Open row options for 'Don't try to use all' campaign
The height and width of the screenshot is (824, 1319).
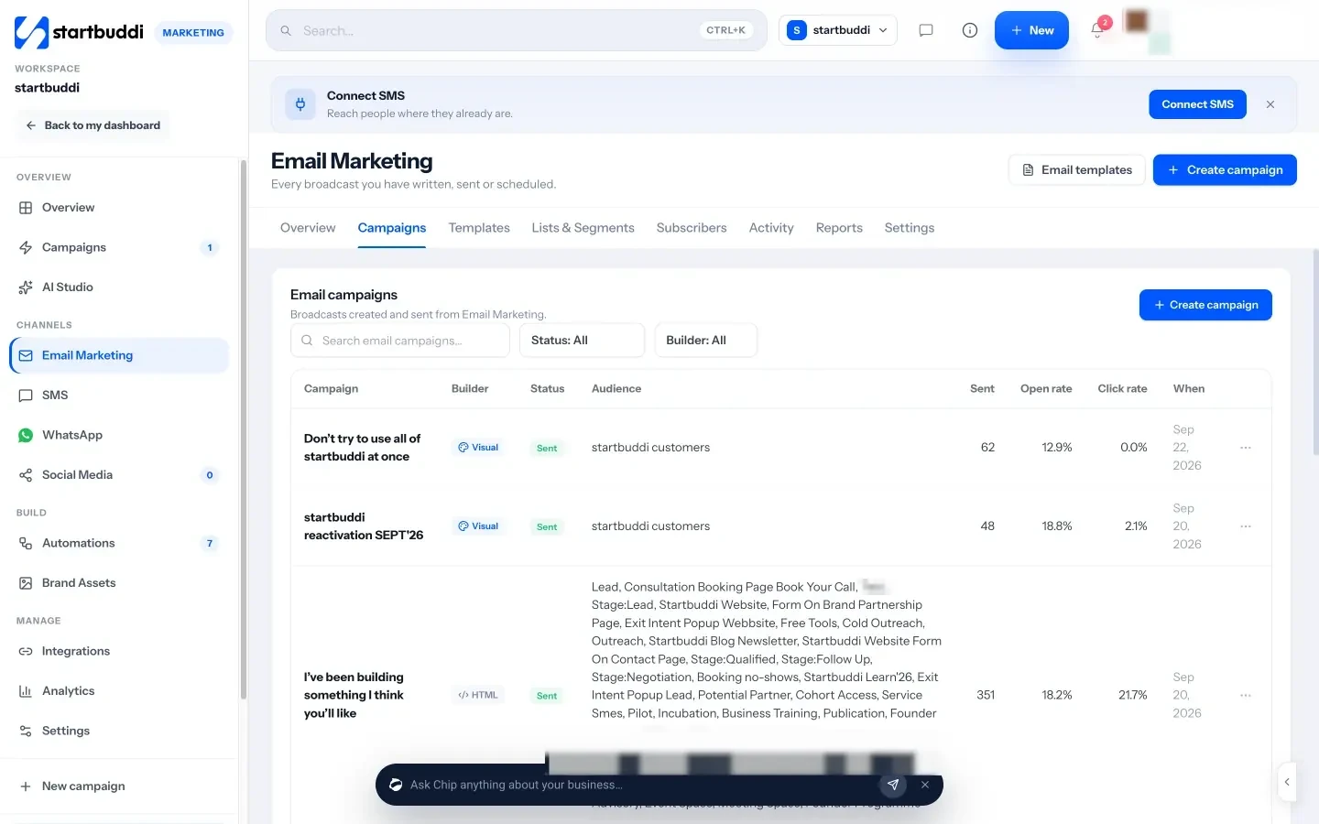[1246, 448]
